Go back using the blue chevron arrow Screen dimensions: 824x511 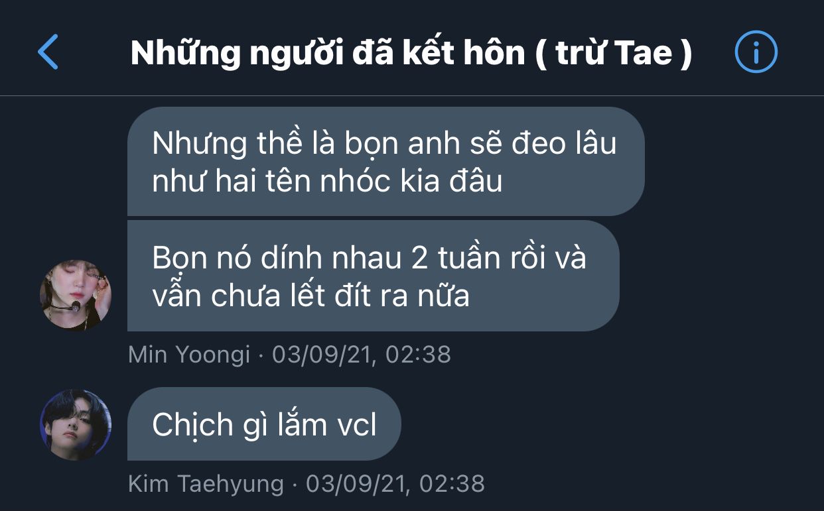point(48,52)
